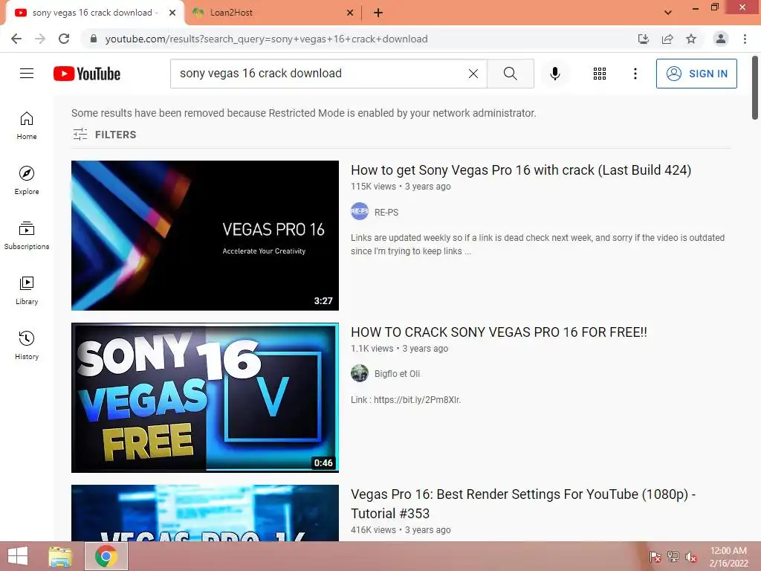Image resolution: width=761 pixels, height=571 pixels.
Task: Click the '416K views' text
Action: (373, 529)
